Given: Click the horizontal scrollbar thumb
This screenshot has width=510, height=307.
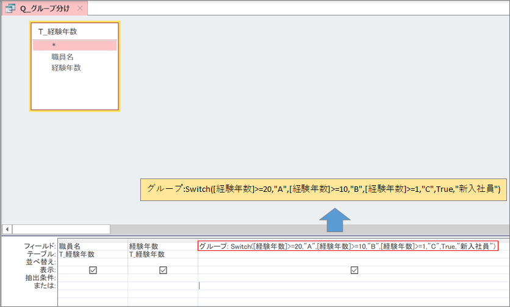Looking at the screenshot, I should (x=61, y=229).
